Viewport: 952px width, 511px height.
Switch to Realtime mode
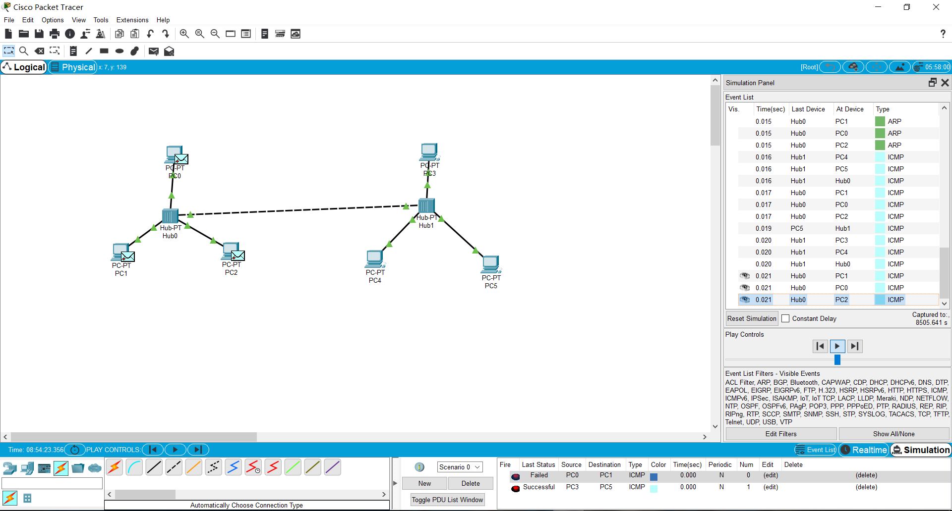pos(863,450)
